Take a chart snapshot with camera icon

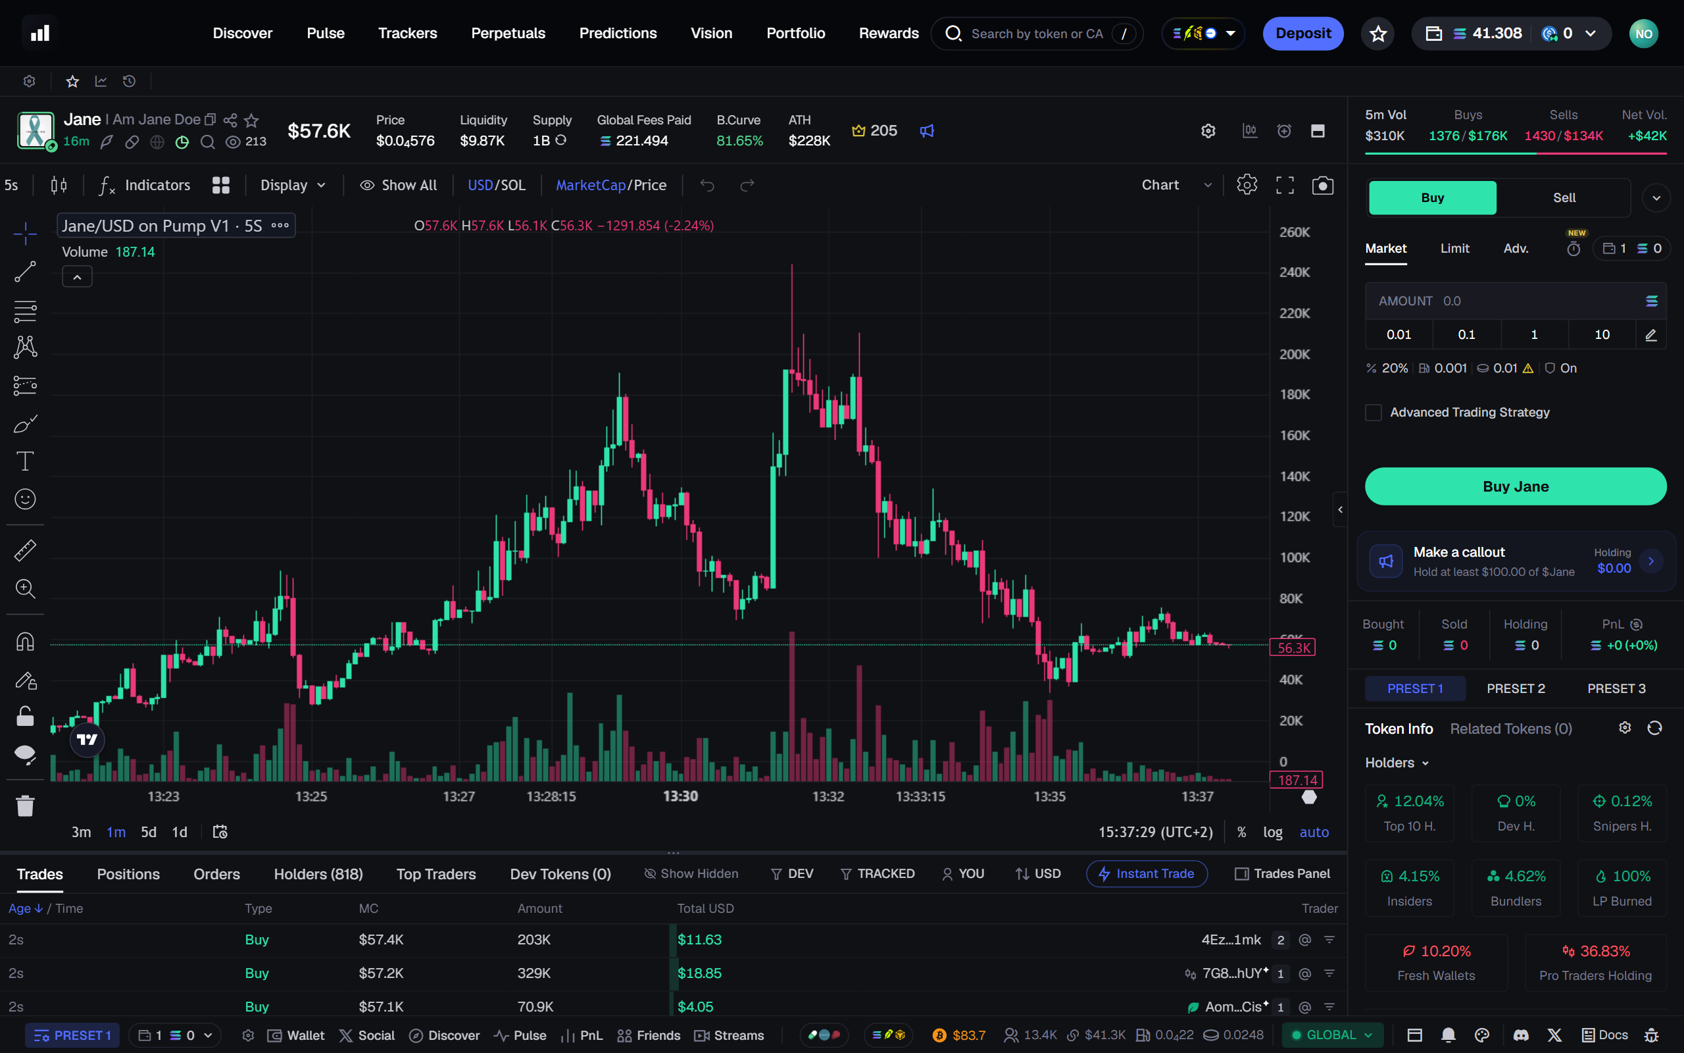pyautogui.click(x=1322, y=185)
